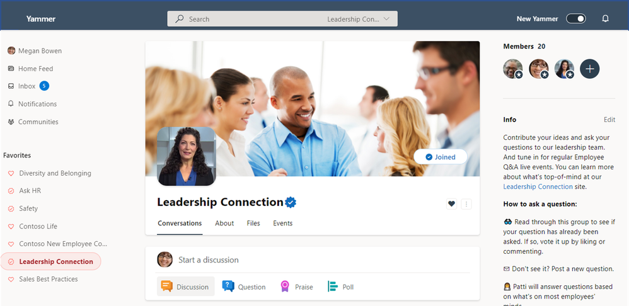Open the Files tab
Image resolution: width=629 pixels, height=306 pixels.
coord(253,223)
